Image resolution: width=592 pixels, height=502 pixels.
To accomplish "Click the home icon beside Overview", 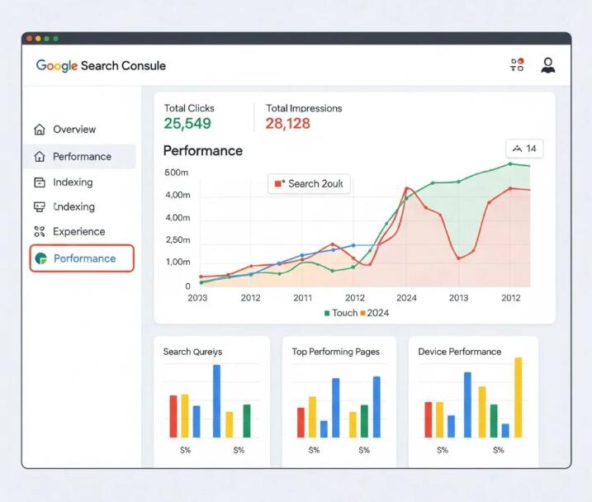I will click(x=39, y=130).
